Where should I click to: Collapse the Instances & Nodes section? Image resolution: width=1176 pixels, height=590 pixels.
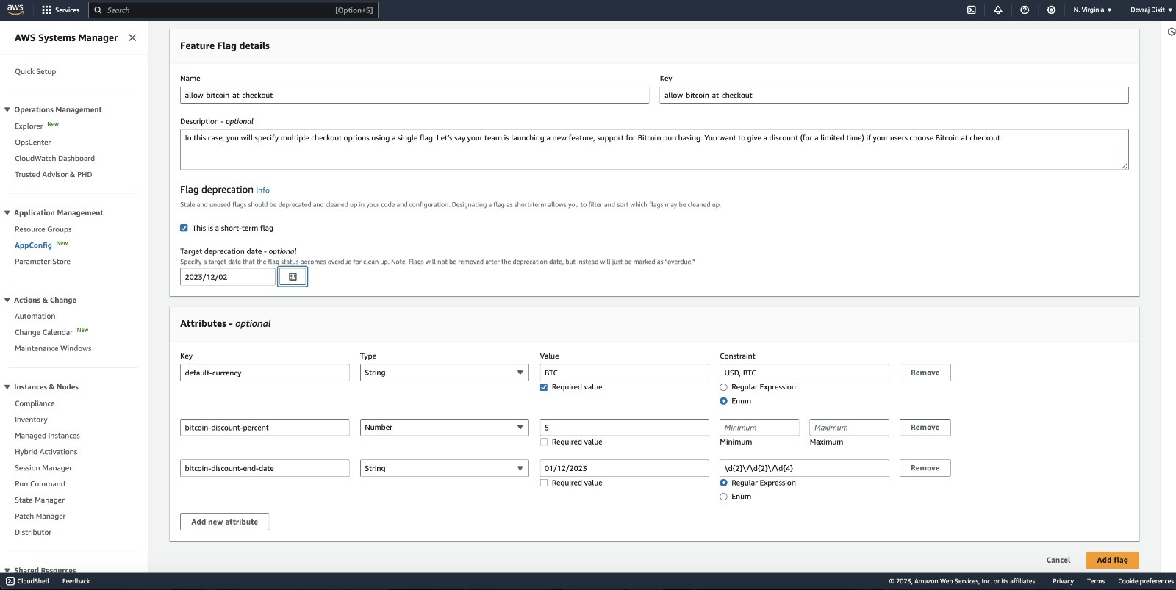tap(7, 387)
